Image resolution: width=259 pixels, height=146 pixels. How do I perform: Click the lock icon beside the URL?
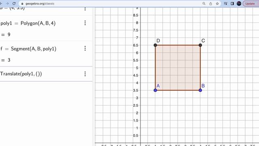coord(22,4)
